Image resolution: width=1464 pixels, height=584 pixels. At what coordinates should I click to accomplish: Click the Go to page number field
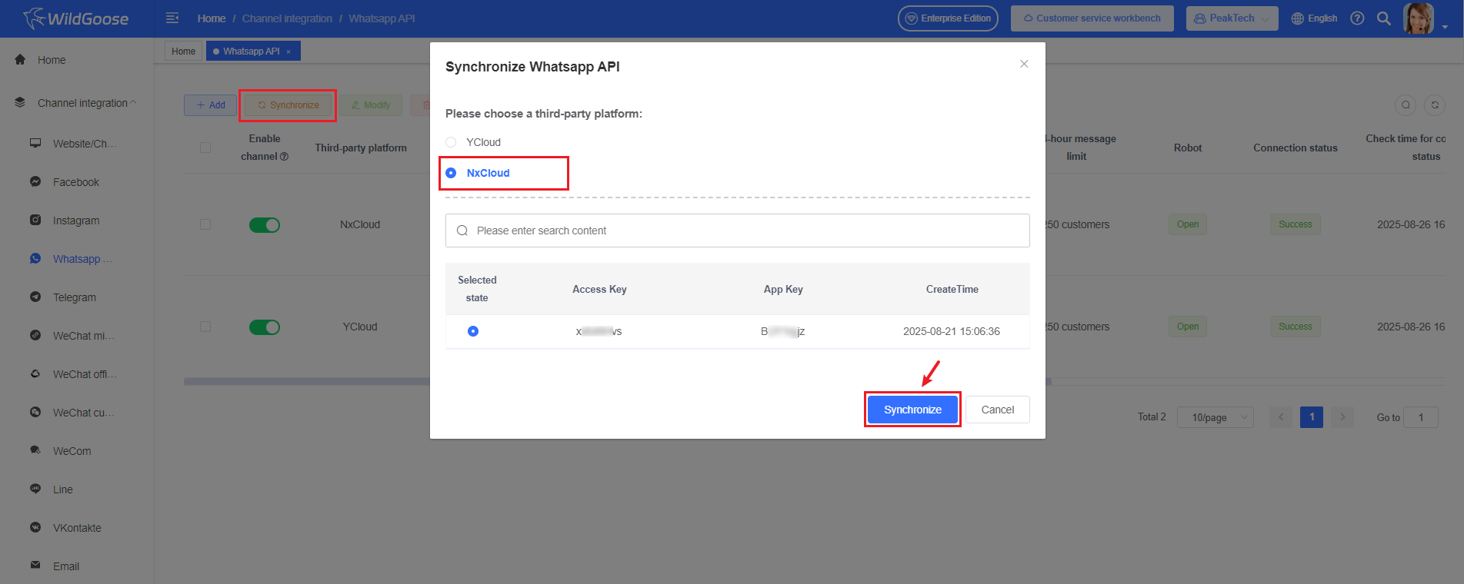coord(1420,417)
